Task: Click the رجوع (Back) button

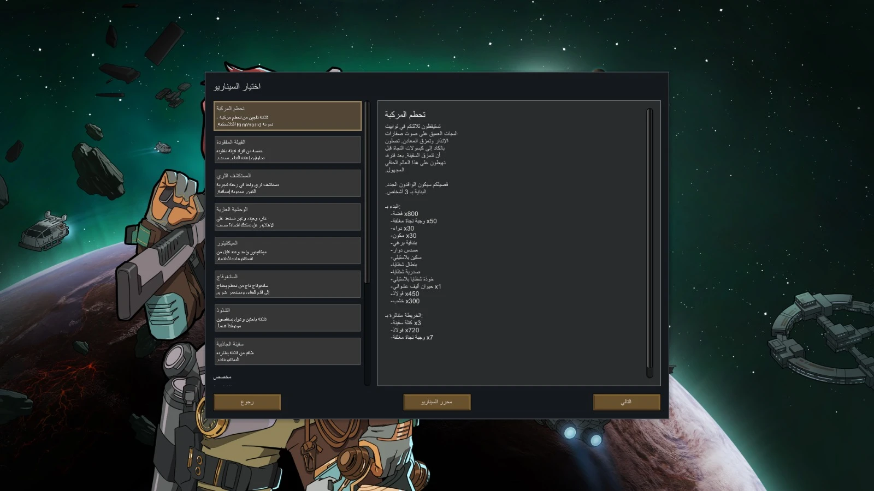Action: (247, 402)
